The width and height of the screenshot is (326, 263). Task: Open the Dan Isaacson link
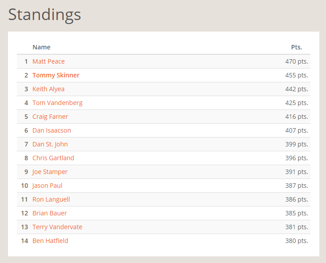[52, 130]
